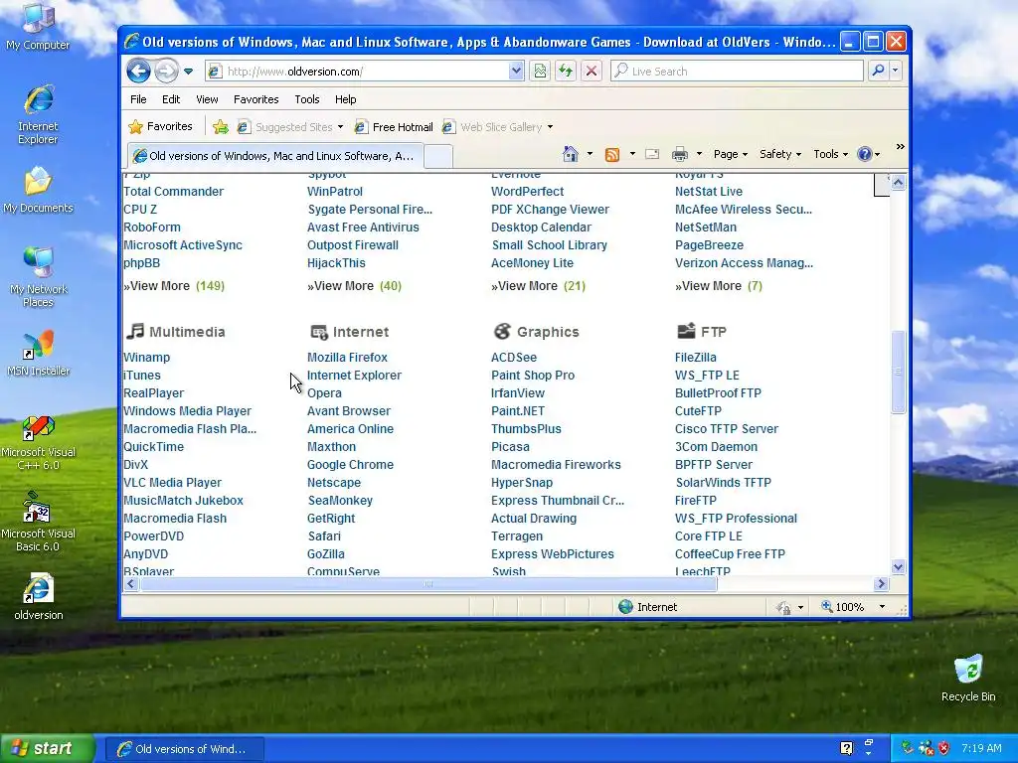Open the Favorites menu

tap(255, 99)
